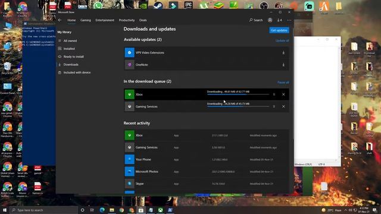The image size is (381, 214).
Task: Open the Windows Start menu
Action: [5, 210]
